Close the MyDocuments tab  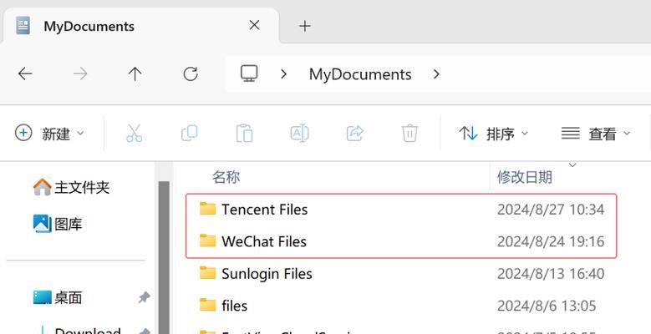(x=254, y=26)
